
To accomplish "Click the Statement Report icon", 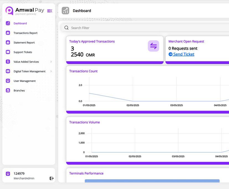I will coord(8,42).
